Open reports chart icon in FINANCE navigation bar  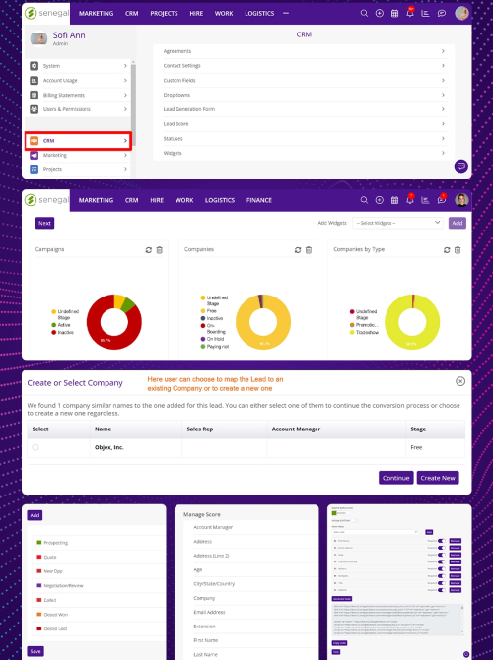425,200
